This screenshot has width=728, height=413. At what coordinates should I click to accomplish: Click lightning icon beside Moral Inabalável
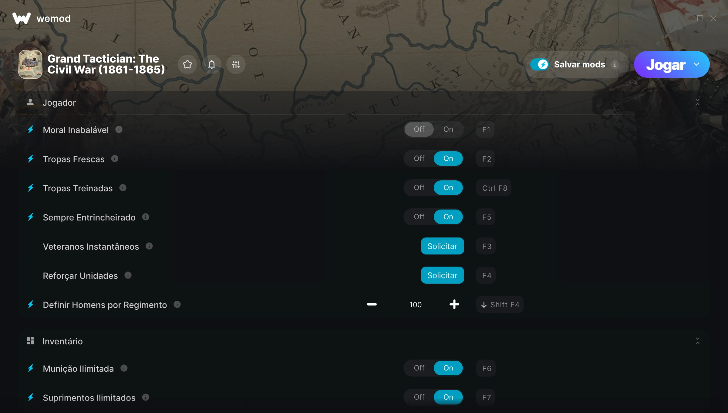tap(31, 130)
